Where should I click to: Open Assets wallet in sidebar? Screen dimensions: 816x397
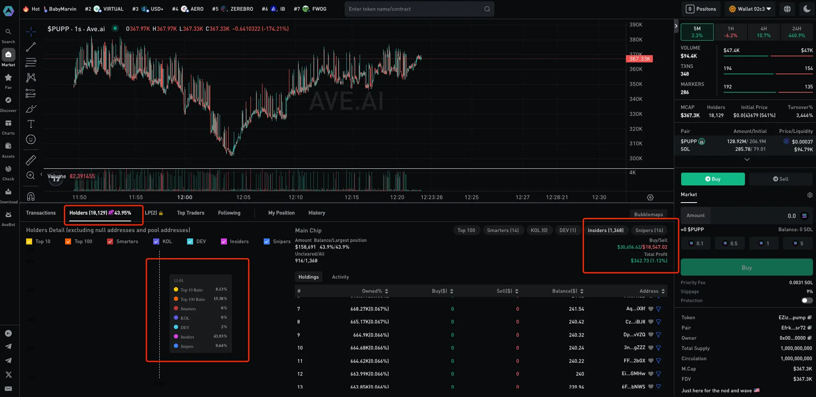8,150
